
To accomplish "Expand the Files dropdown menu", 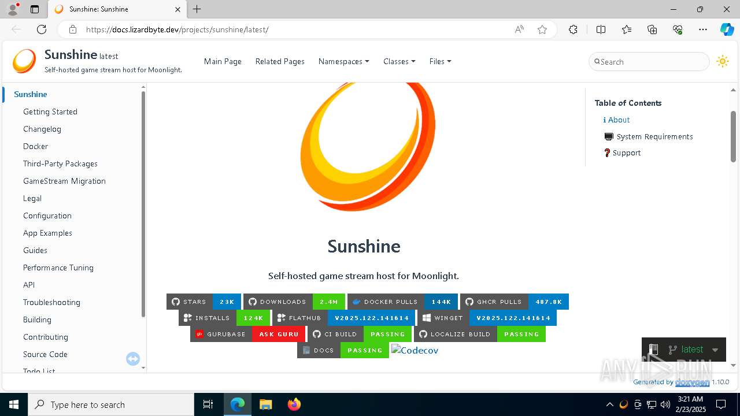I will pyautogui.click(x=440, y=61).
